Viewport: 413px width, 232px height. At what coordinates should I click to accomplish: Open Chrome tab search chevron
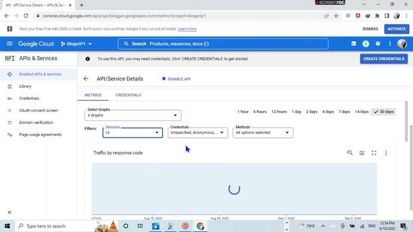click(x=364, y=5)
